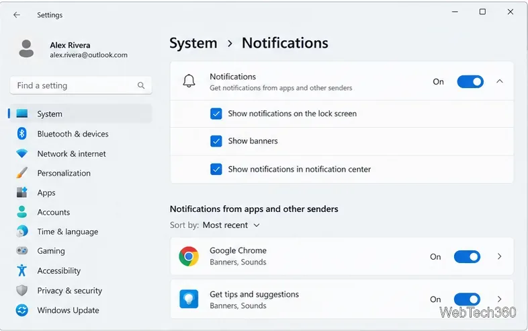
Task: Click 'Get notifications from apps and other senders'
Action: click(281, 87)
